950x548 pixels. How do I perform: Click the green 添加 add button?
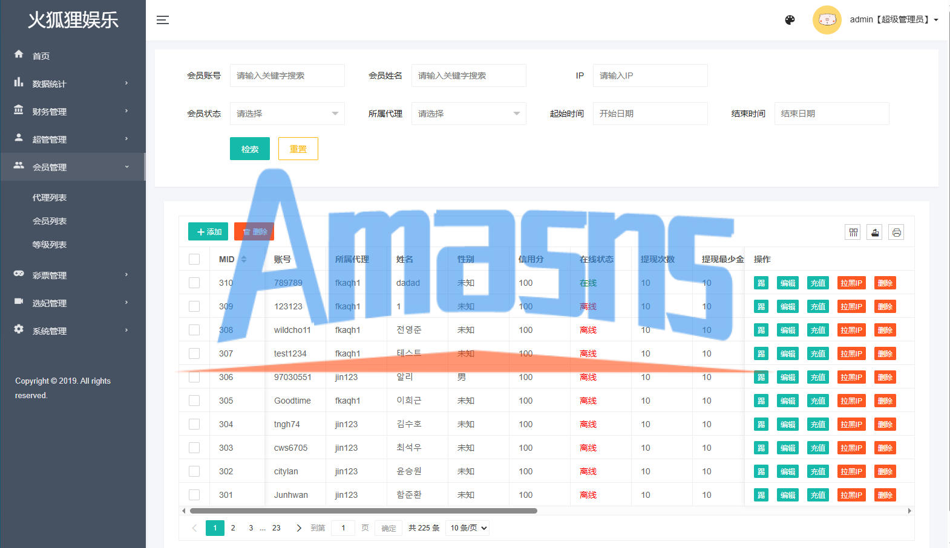[x=208, y=231]
